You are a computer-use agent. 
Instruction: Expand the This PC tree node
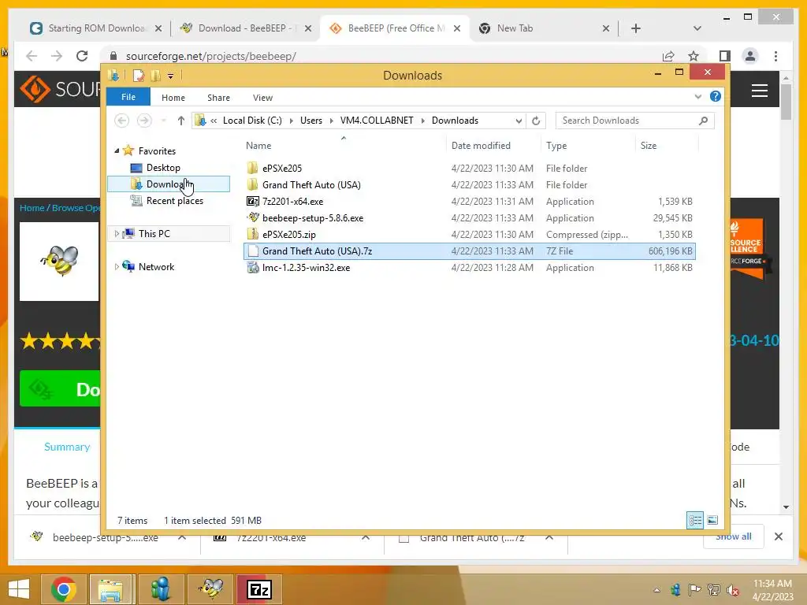tap(117, 233)
